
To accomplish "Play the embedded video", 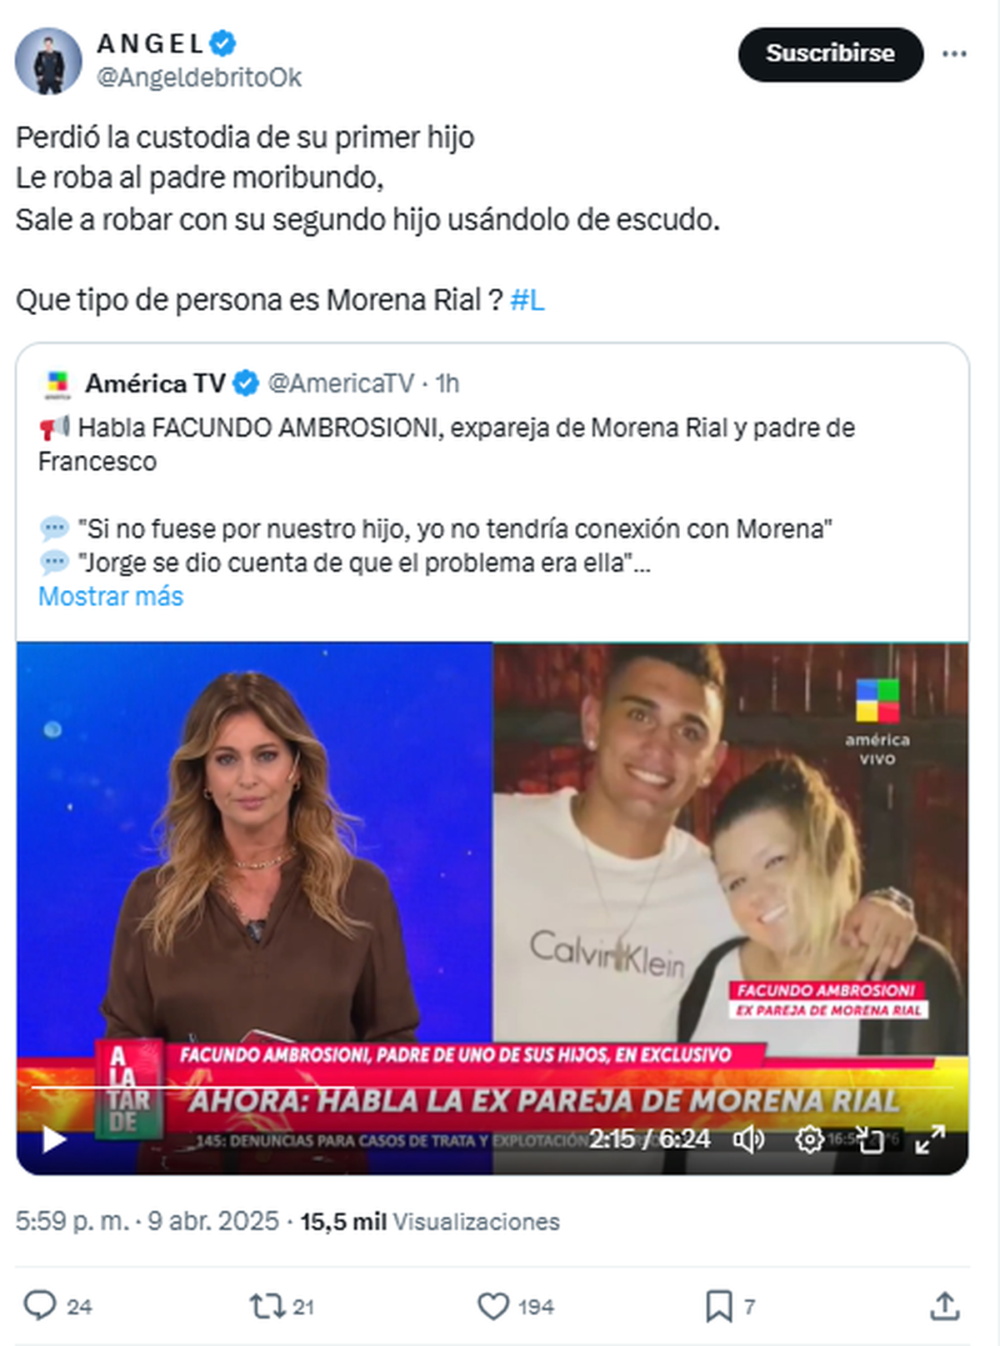I will click(54, 1139).
